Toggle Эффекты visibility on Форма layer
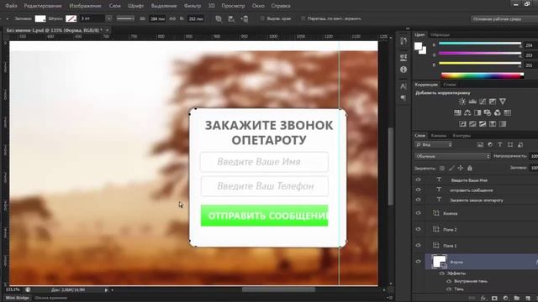Viewport: 538px width, 302px height. 441,273
